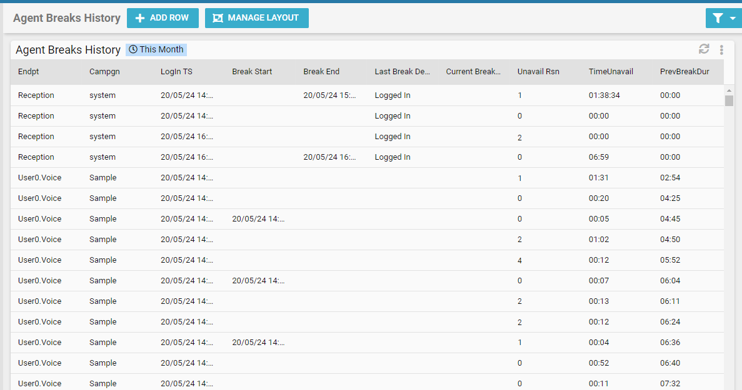Image resolution: width=742 pixels, height=390 pixels.
Task: Select the TimeUnavail value 01:38:34
Action: [604, 95]
